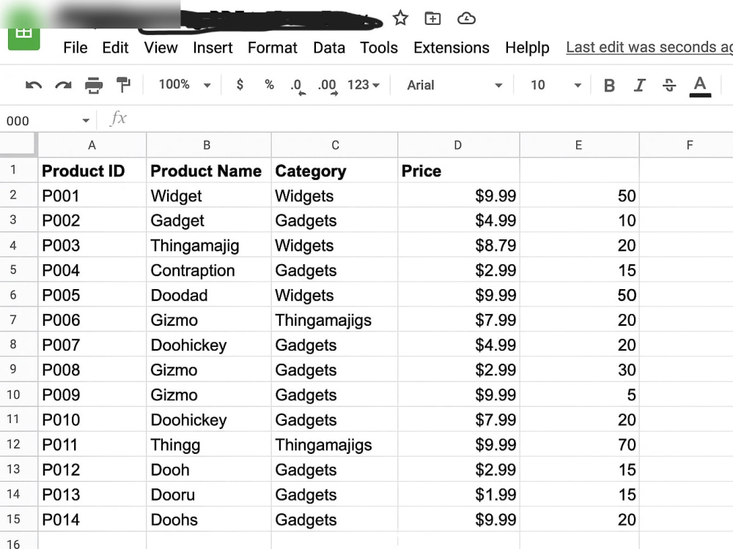Image resolution: width=733 pixels, height=549 pixels.
Task: Format as currency with dollar icon
Action: (x=240, y=84)
